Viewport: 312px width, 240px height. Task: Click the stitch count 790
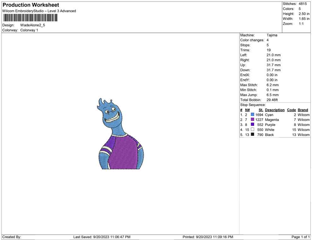[260, 134]
